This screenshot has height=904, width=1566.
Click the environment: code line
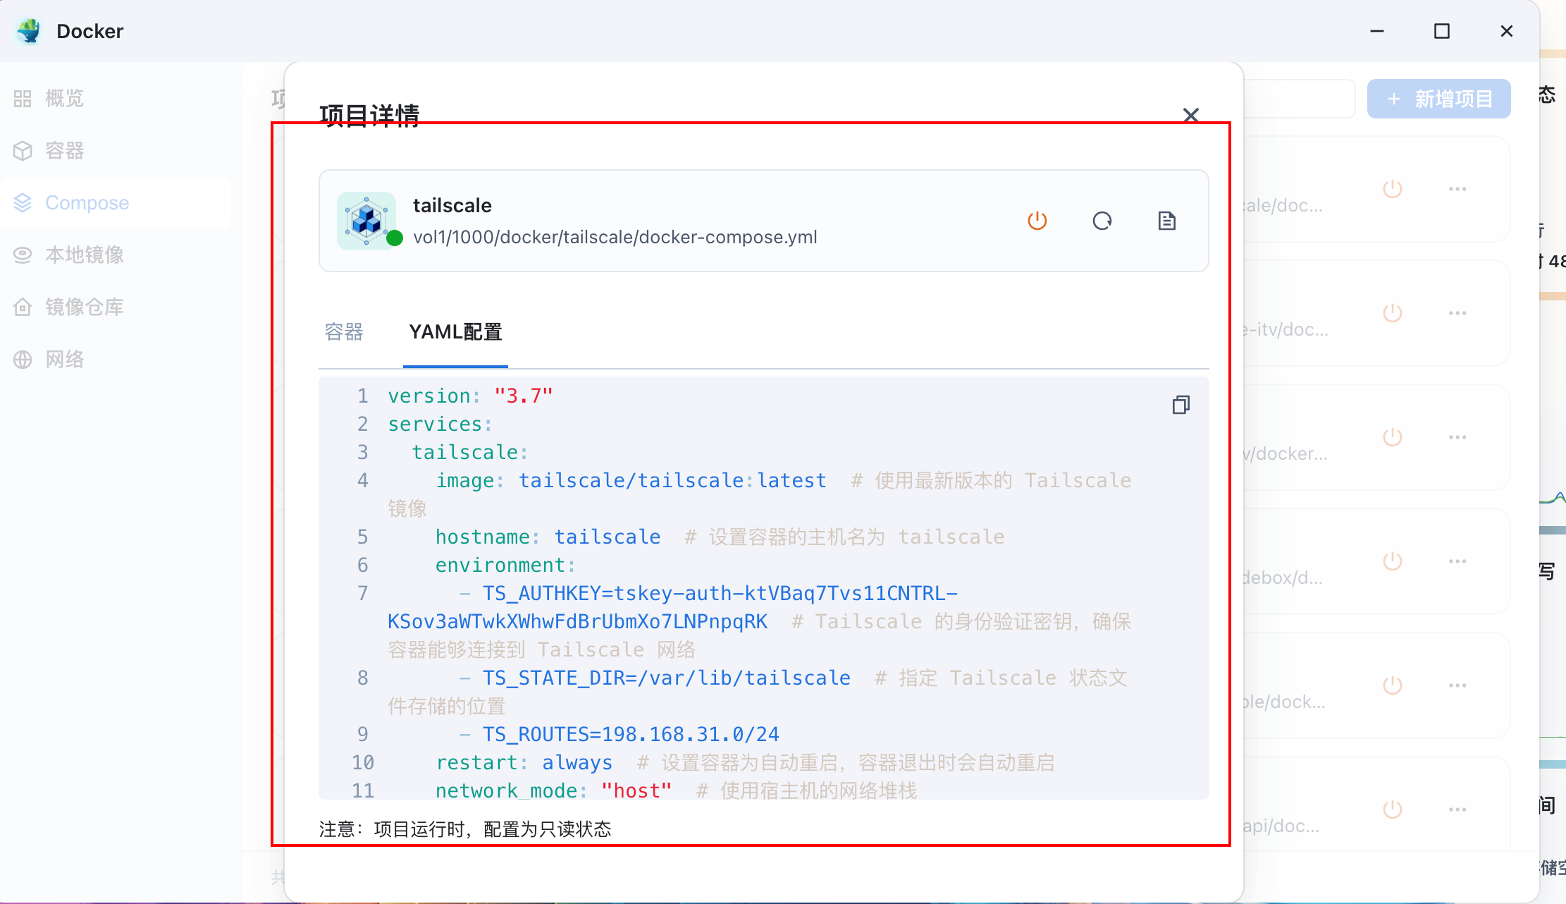[505, 565]
